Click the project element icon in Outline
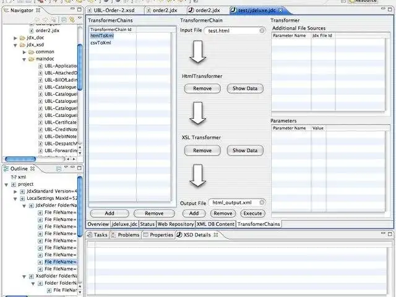The height and width of the screenshot is (297, 396). tap(14, 184)
